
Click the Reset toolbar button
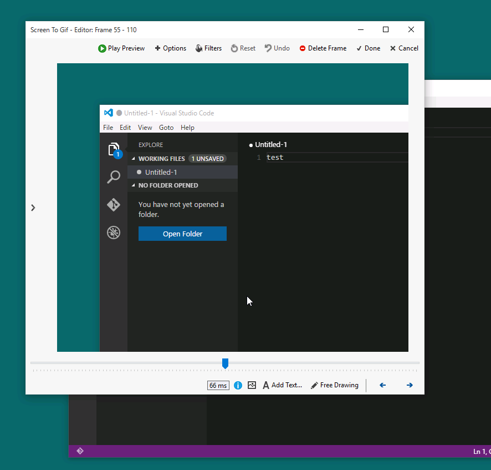coord(243,48)
